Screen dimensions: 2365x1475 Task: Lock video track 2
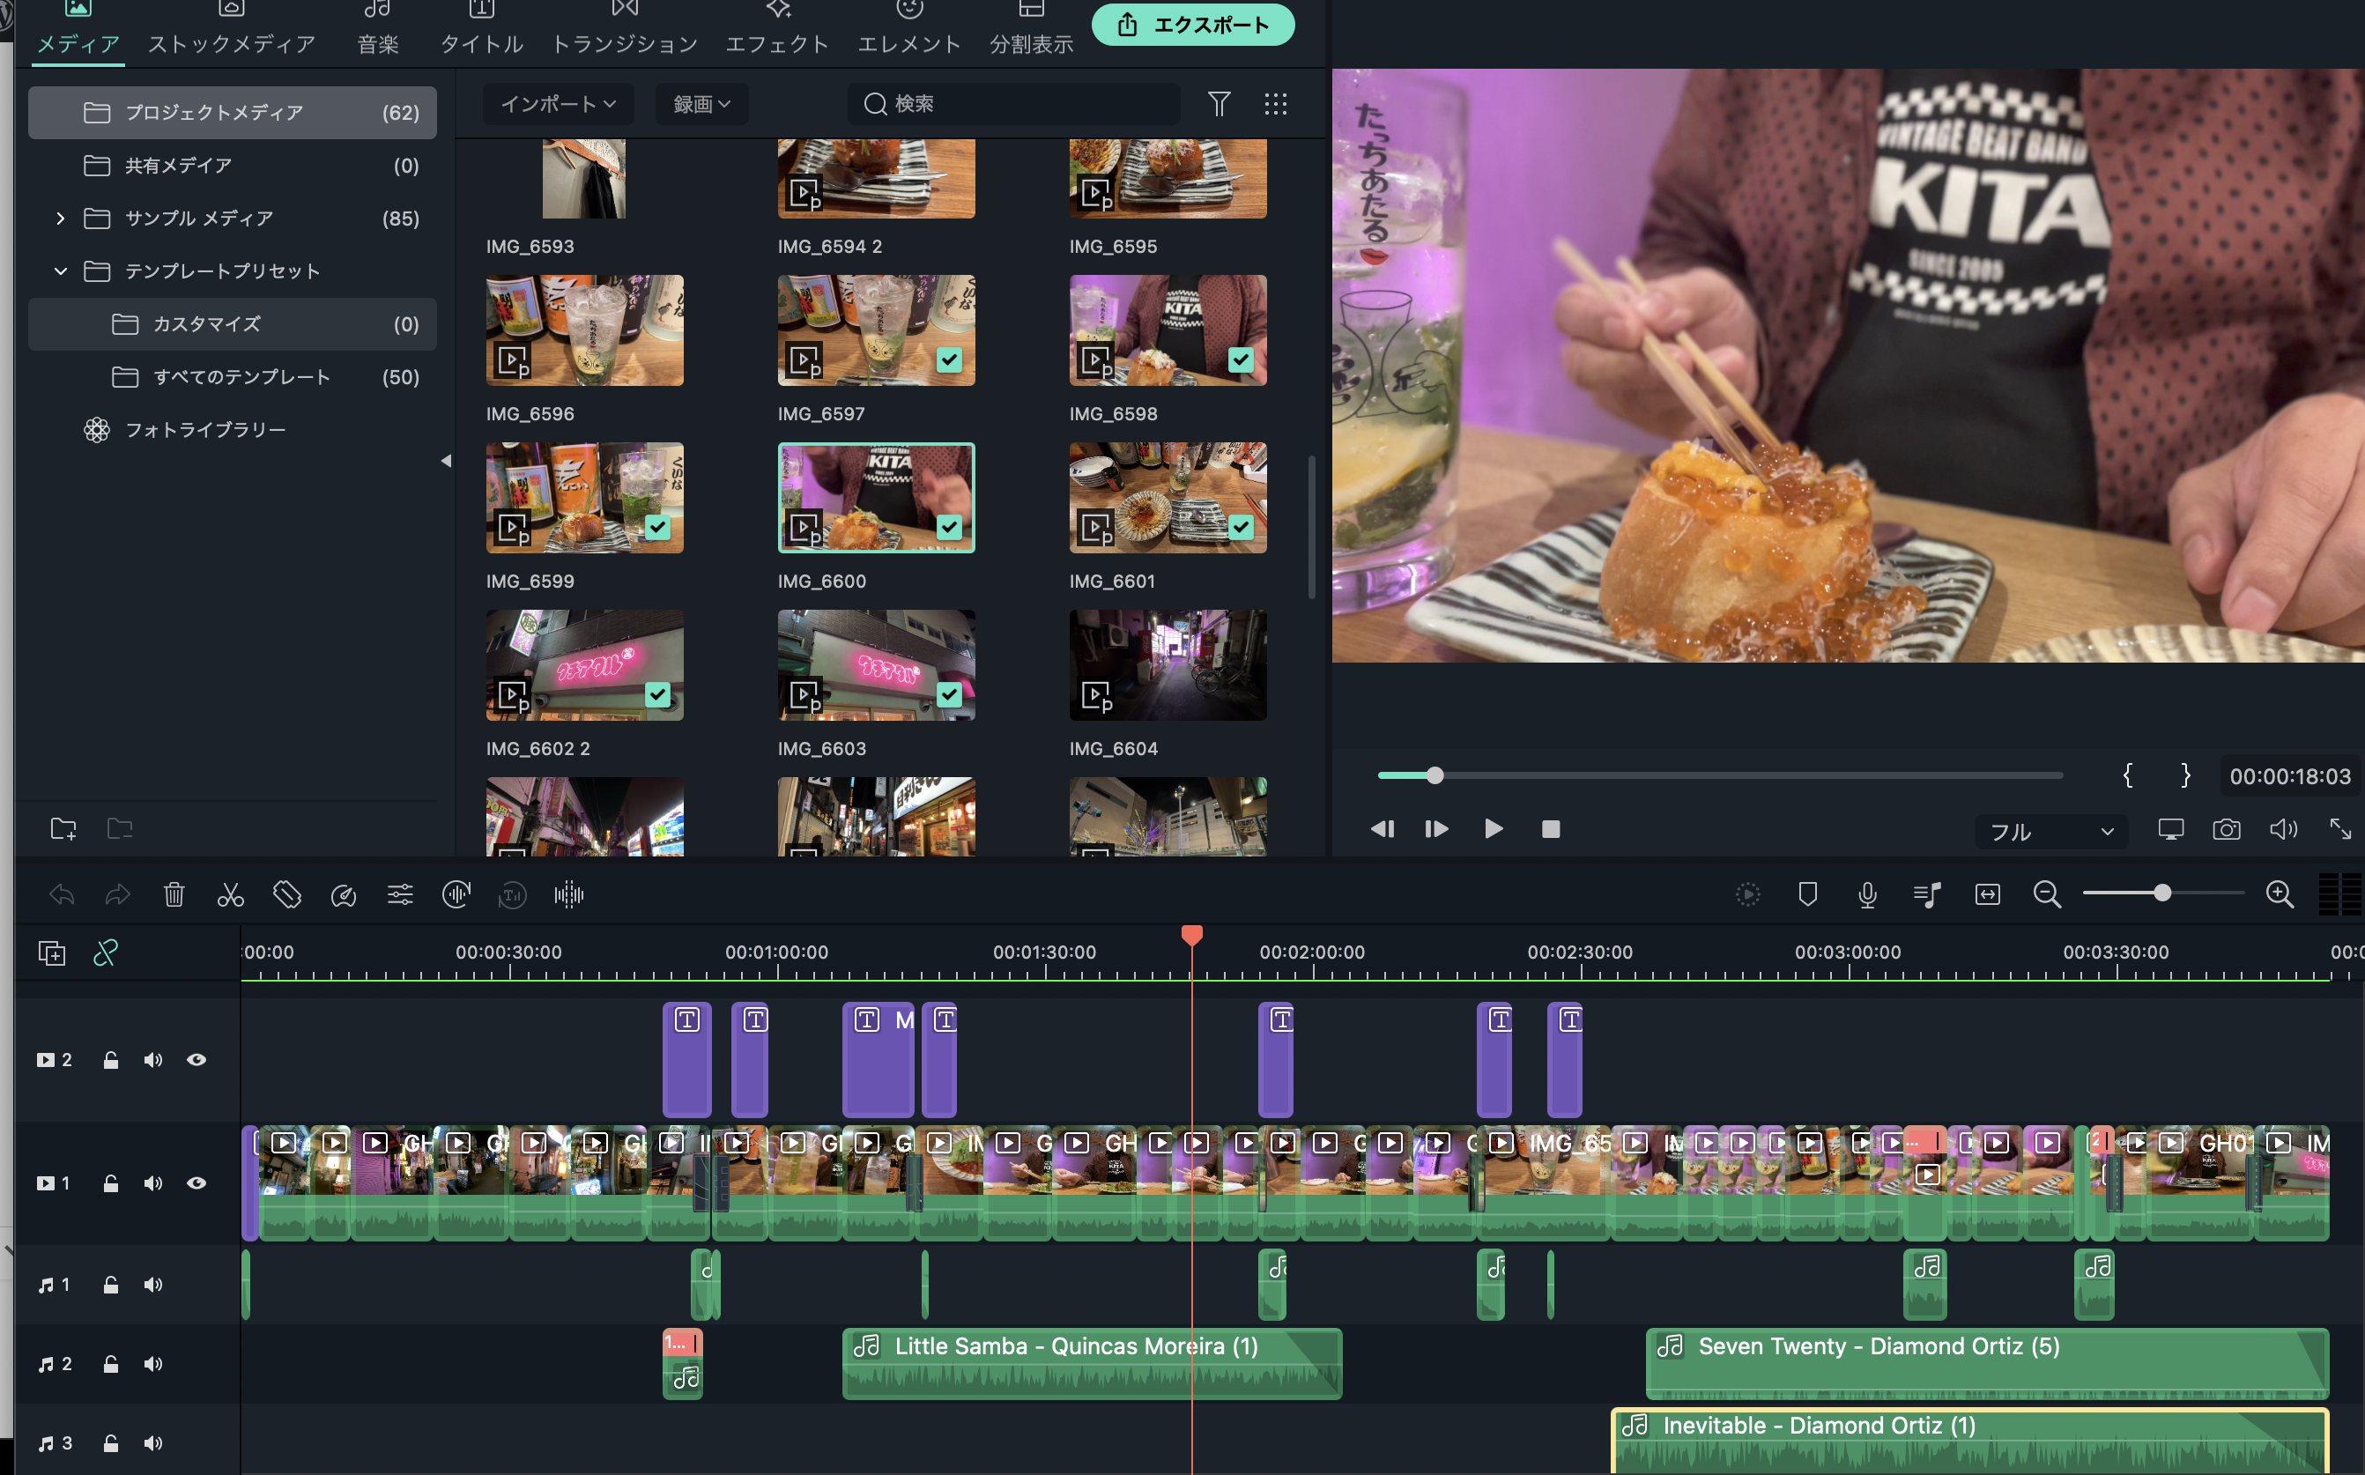[111, 1059]
